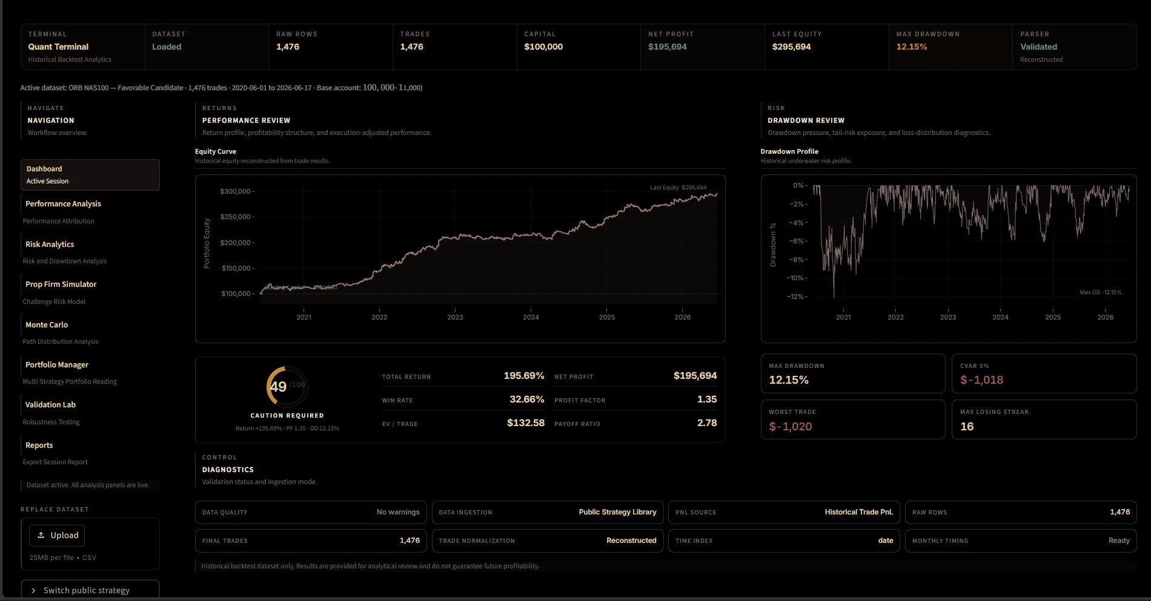Select the Win Rate 32.66% value
The image size is (1151, 601).
tap(526, 399)
